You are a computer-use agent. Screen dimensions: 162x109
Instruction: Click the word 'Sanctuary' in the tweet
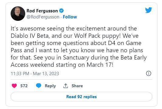coord(76,58)
